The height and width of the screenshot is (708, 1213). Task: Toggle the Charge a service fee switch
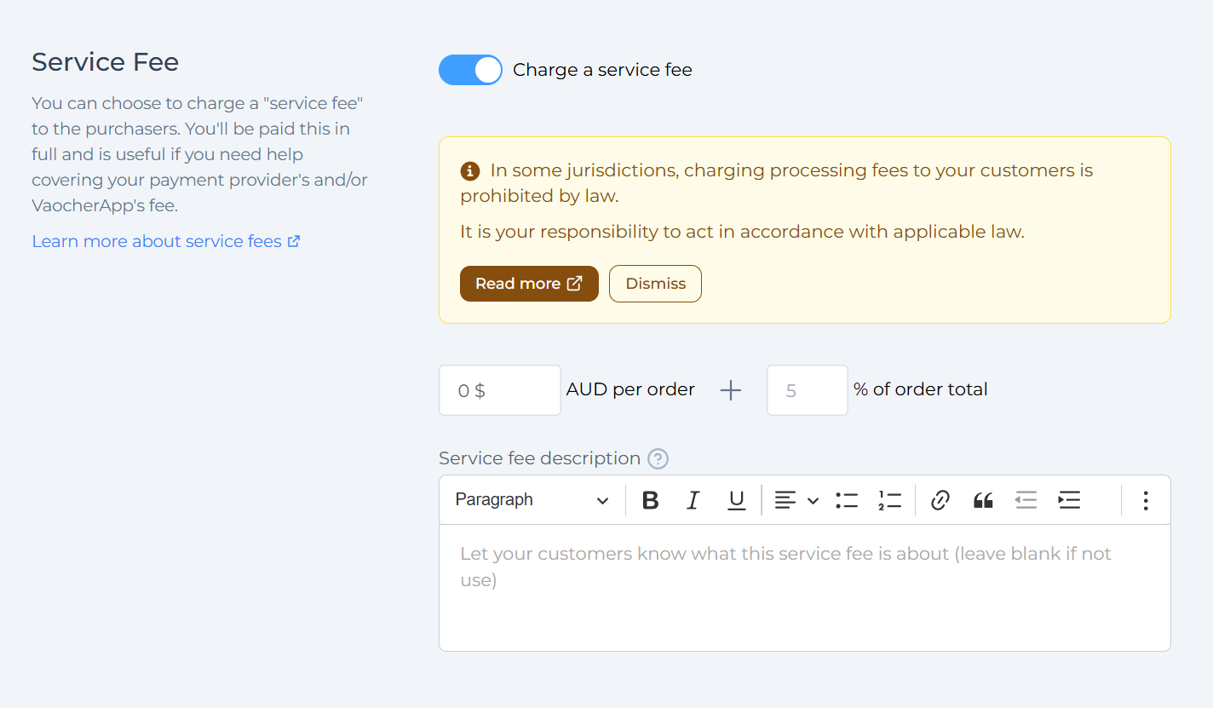(470, 70)
